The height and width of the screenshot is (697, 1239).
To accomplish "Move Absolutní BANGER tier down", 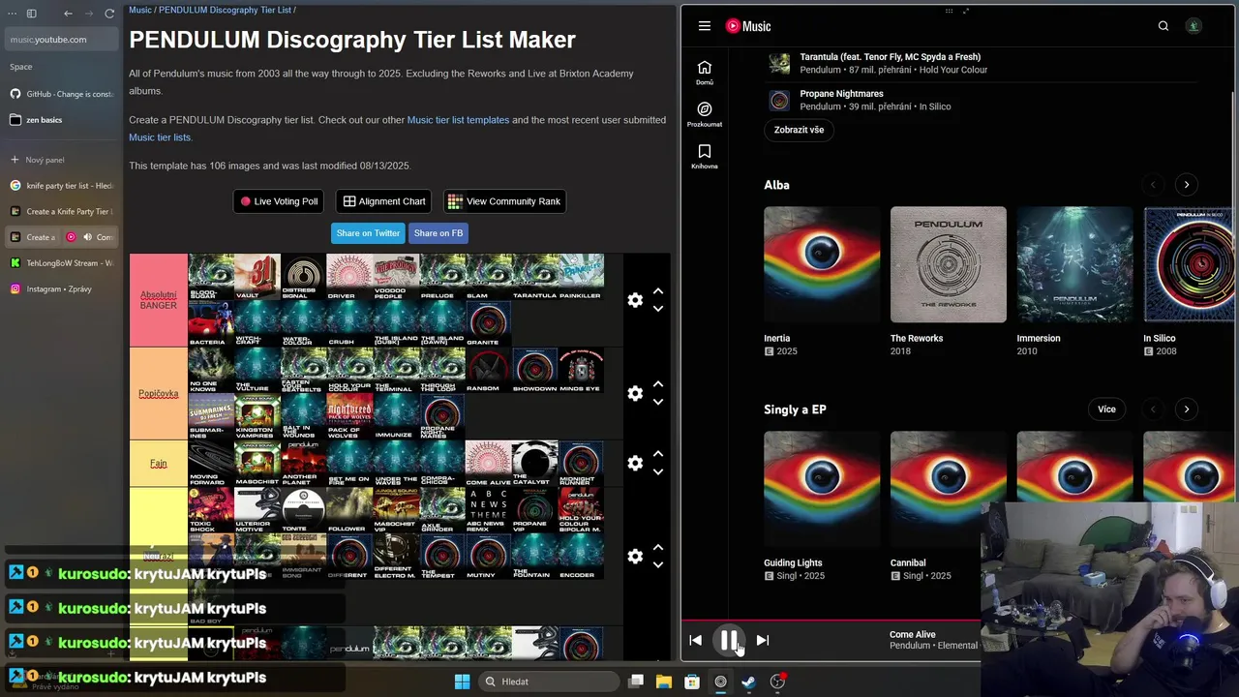I will tap(658, 309).
